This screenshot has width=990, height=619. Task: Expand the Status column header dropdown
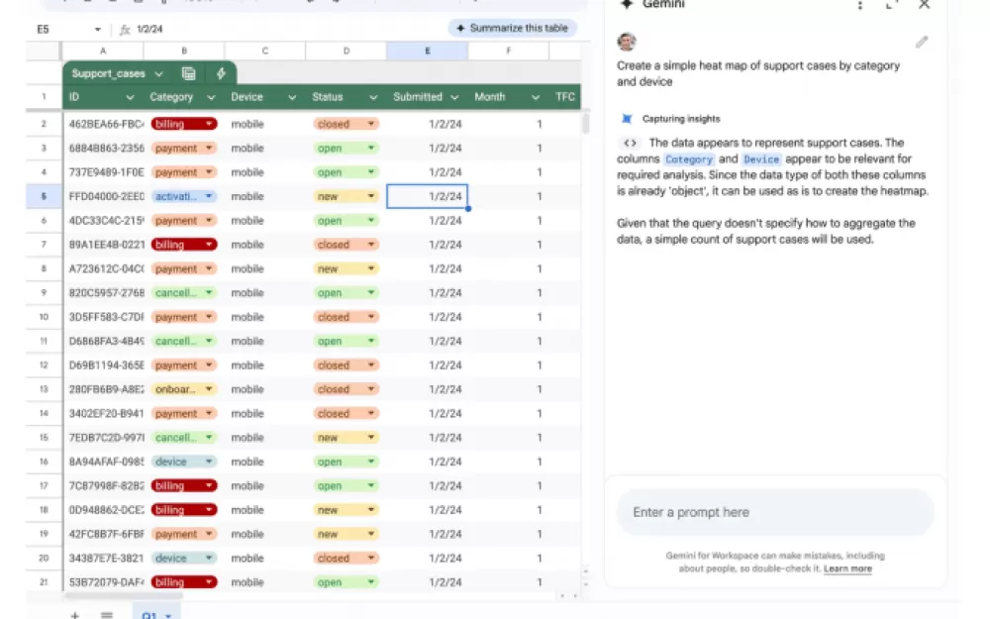tap(373, 97)
